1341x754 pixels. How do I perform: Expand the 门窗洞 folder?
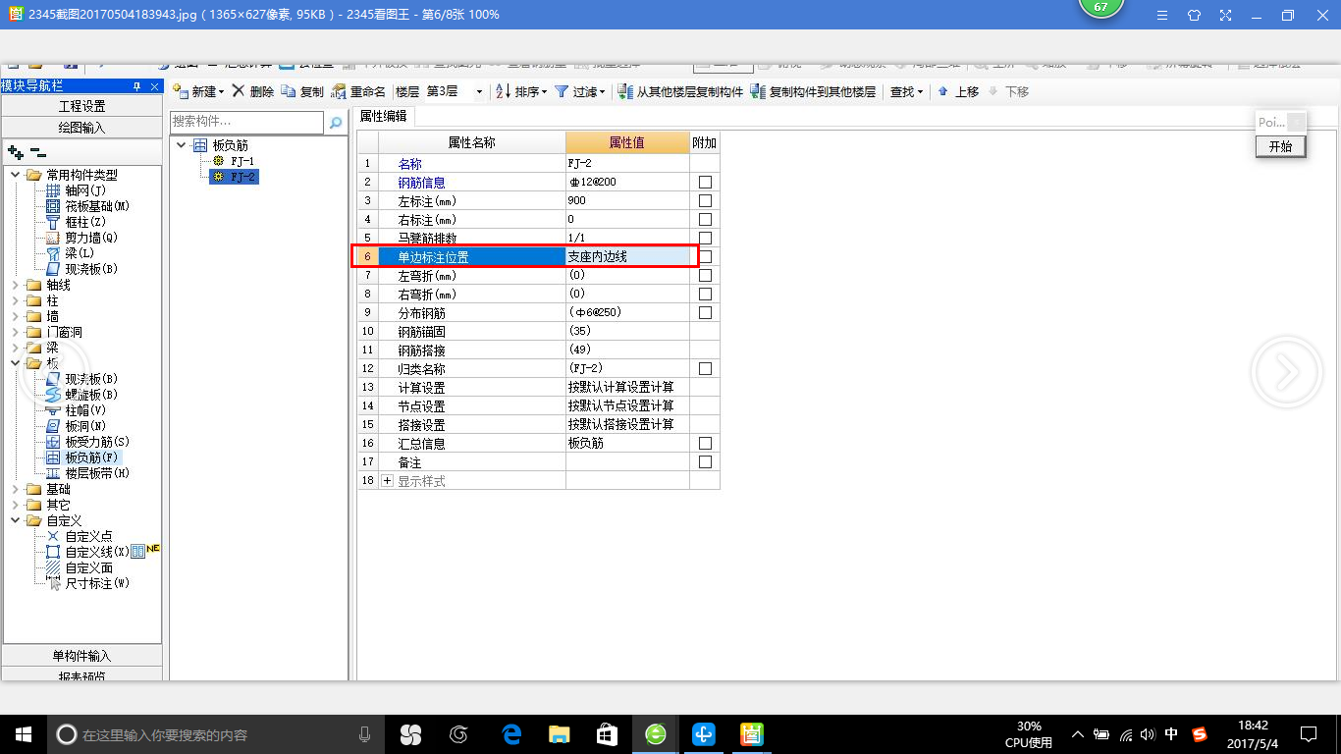(16, 332)
